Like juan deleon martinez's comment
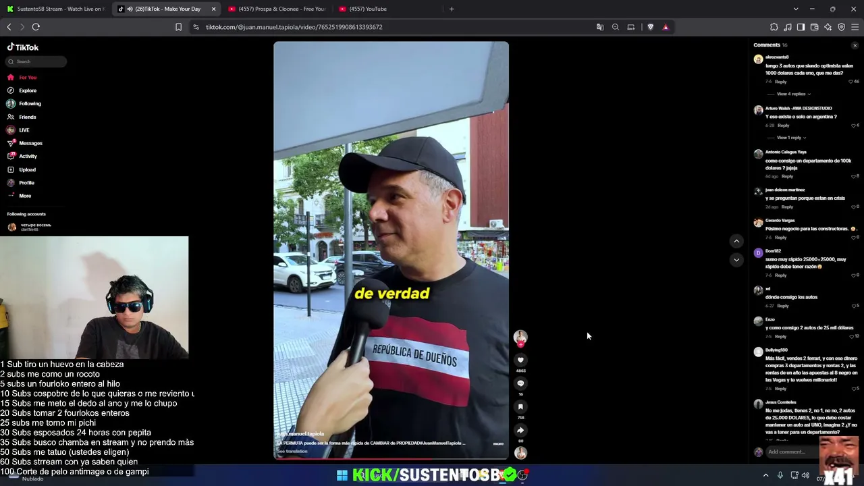 pos(854,207)
